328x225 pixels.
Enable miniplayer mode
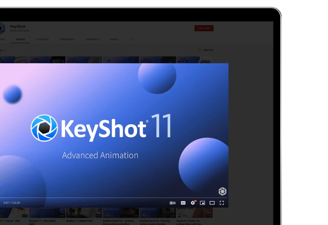click(x=202, y=203)
